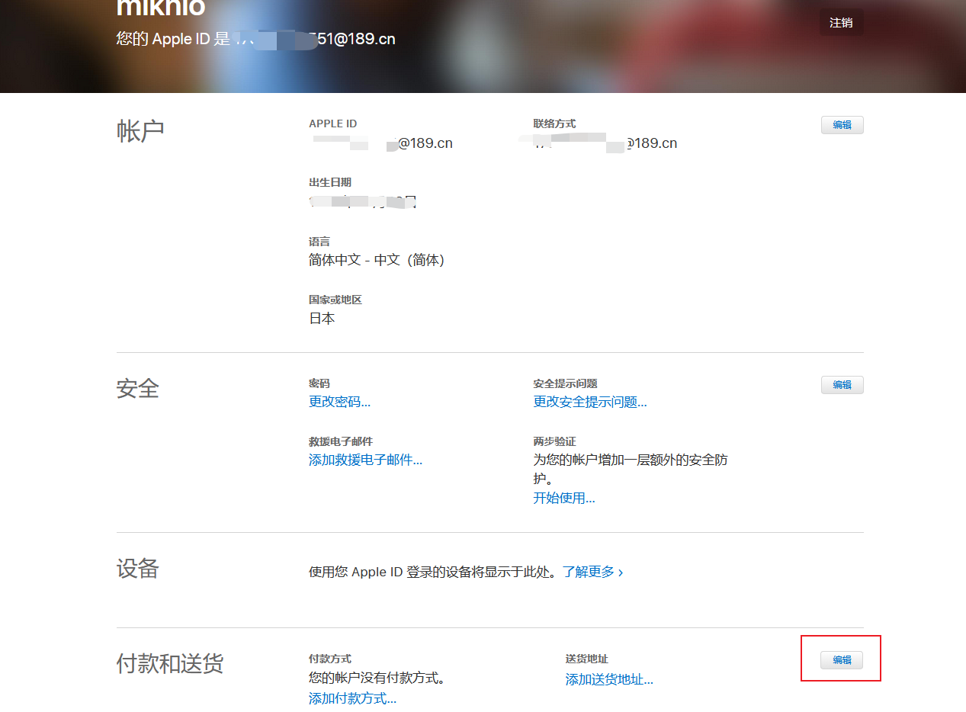Open the 更改密码 link
966x712 pixels.
pos(339,402)
